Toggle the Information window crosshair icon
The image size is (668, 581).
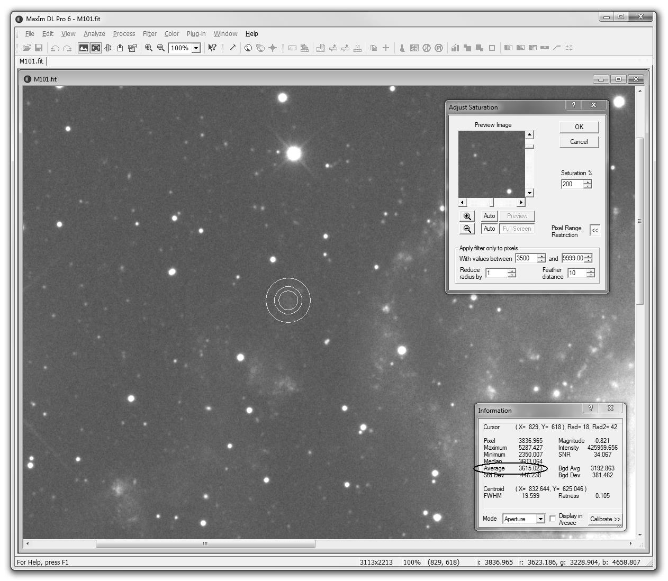point(96,48)
